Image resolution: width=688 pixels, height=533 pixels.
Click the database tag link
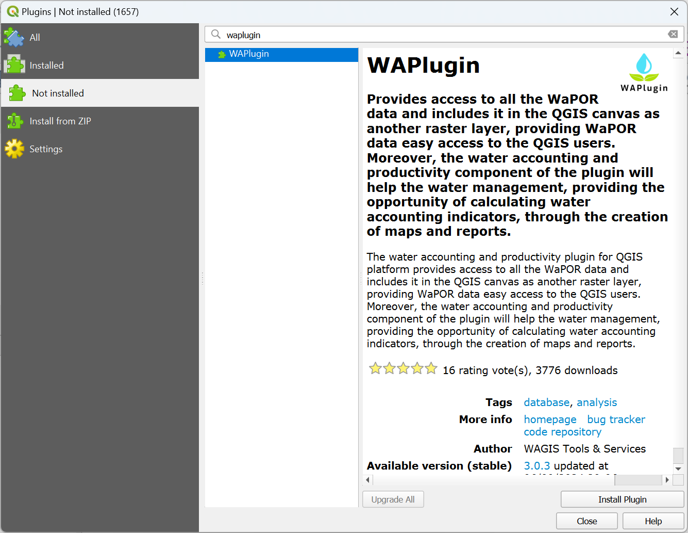546,402
